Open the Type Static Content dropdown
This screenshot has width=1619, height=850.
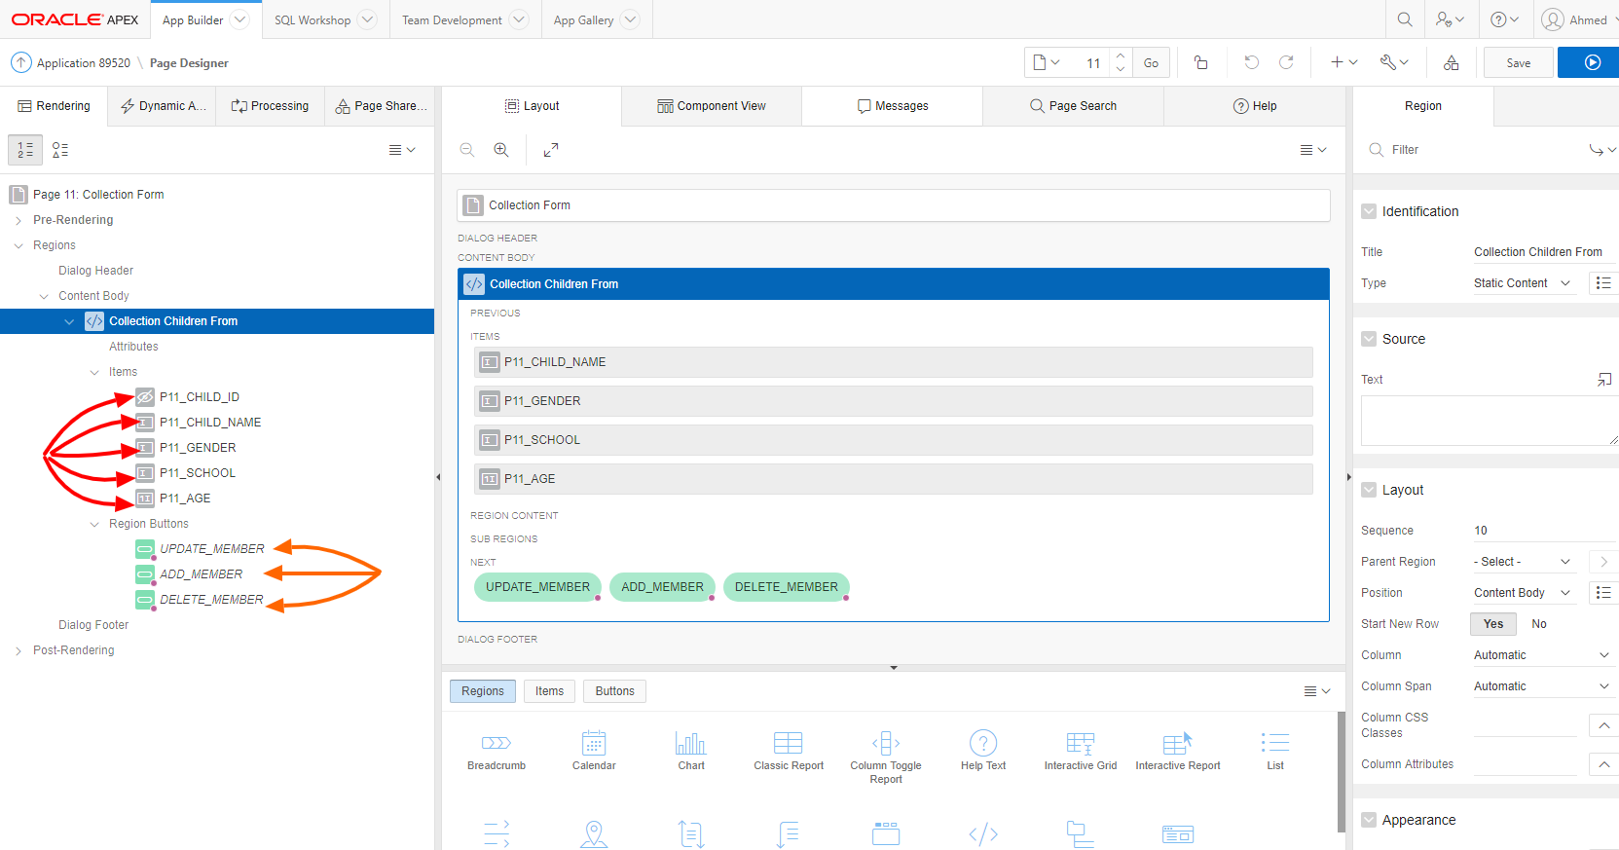tap(1522, 283)
